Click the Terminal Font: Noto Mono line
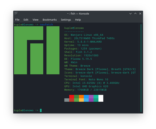Screen dimensions: 156x129 [86, 79]
